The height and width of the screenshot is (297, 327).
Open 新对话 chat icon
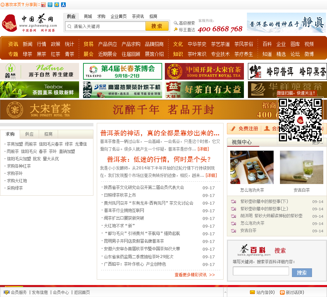pos(282,292)
